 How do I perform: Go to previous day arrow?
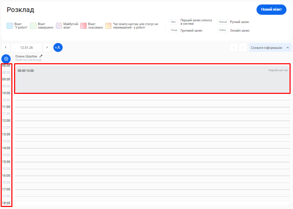coord(6,47)
